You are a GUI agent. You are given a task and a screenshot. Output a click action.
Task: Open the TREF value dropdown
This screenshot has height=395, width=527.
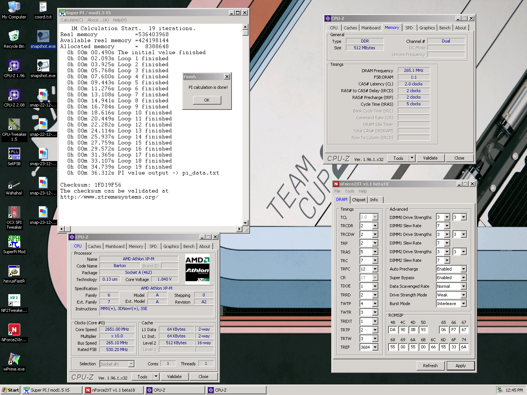coord(375,347)
